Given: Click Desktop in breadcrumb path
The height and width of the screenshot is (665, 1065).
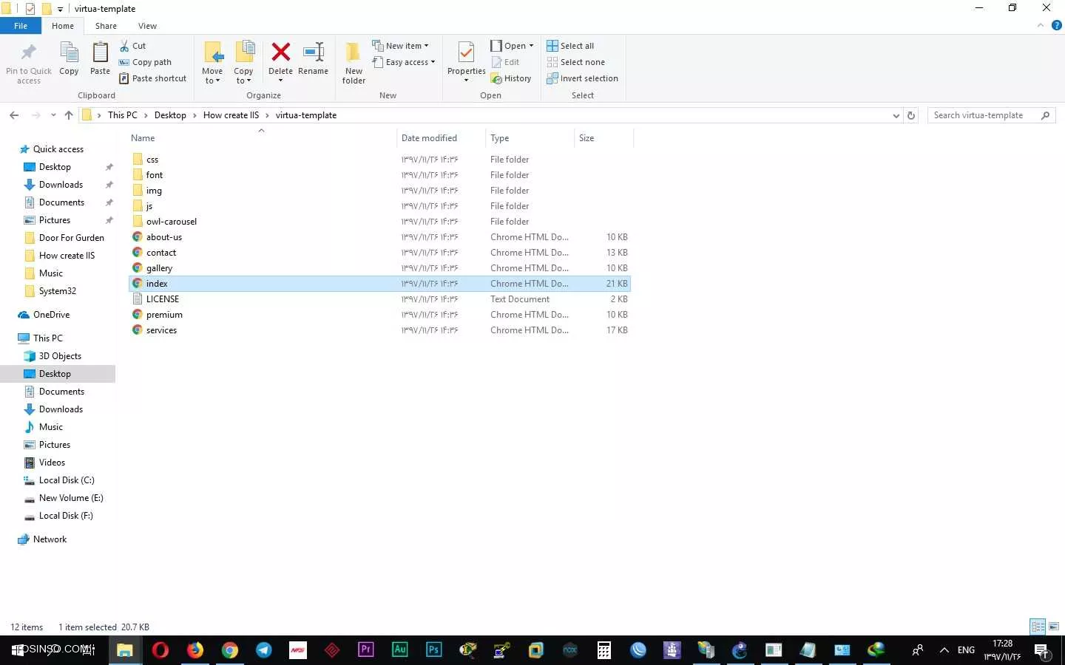Looking at the screenshot, I should pyautogui.click(x=170, y=115).
